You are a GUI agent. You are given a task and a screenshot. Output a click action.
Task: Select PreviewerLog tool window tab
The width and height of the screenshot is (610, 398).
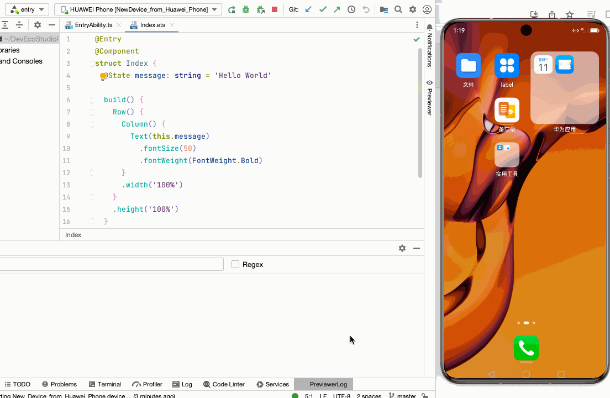click(324, 384)
